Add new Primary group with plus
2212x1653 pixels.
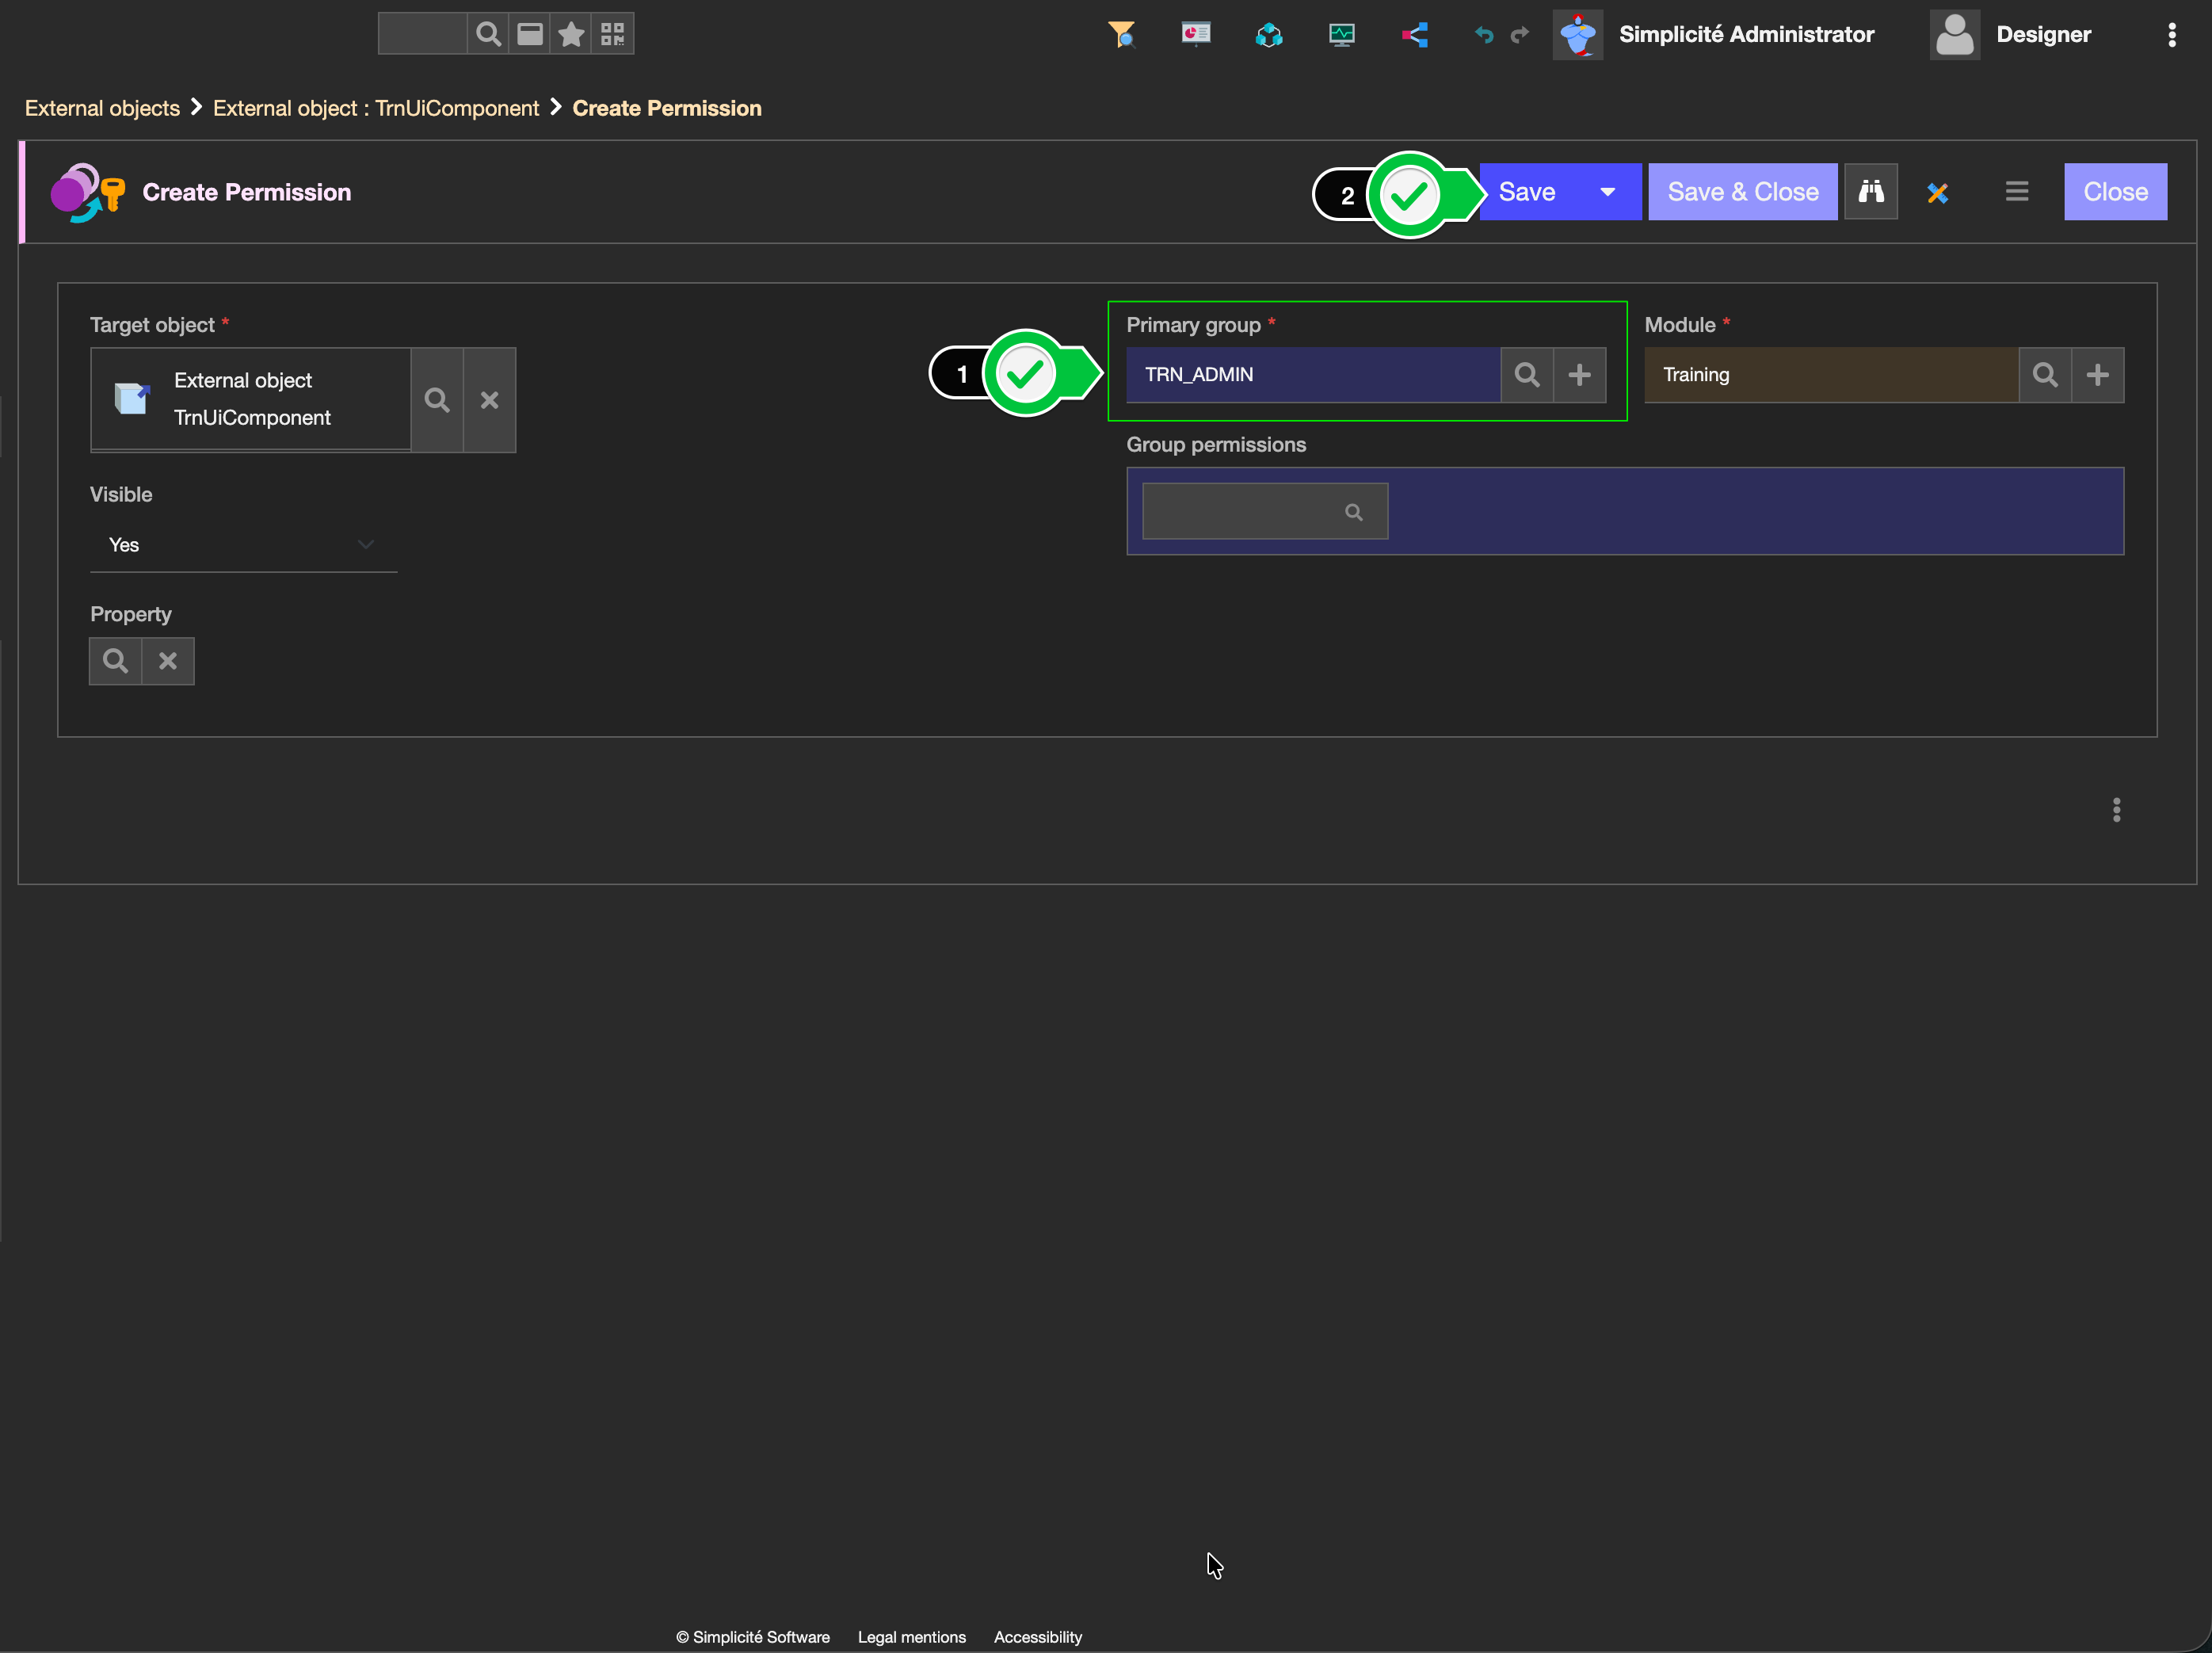pyautogui.click(x=1579, y=375)
